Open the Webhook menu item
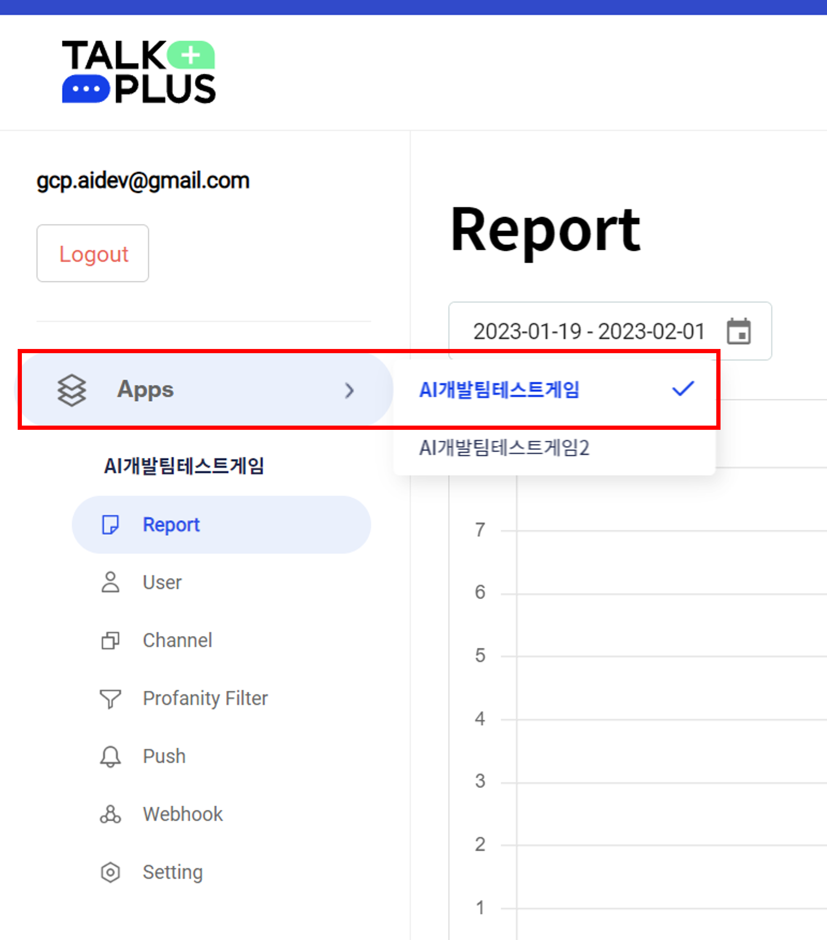Viewport: 827px width, 940px height. pos(221,814)
